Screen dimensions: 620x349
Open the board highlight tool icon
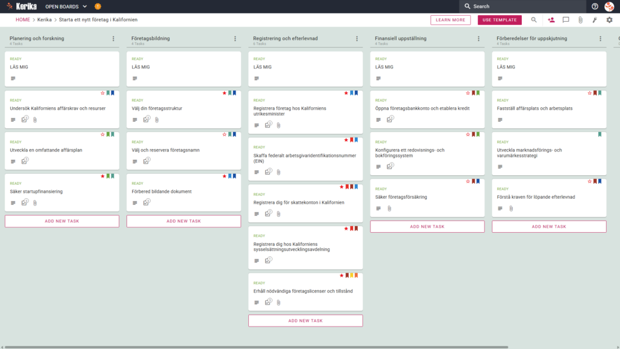click(595, 20)
